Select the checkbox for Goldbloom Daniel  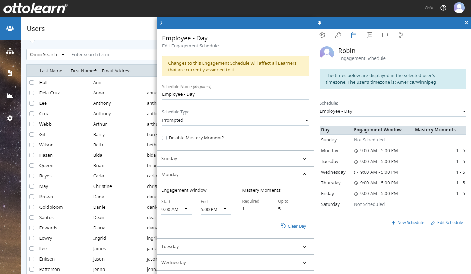(32, 207)
